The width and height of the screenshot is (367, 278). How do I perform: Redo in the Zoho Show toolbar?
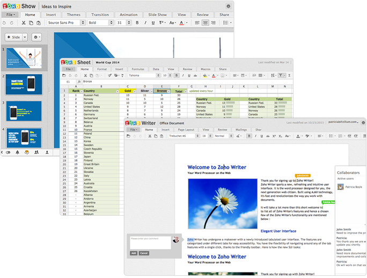coord(11,23)
